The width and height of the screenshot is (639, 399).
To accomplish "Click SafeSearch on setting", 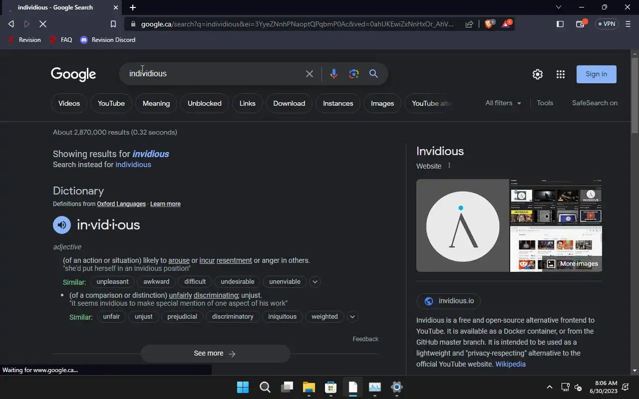I will pyautogui.click(x=595, y=103).
